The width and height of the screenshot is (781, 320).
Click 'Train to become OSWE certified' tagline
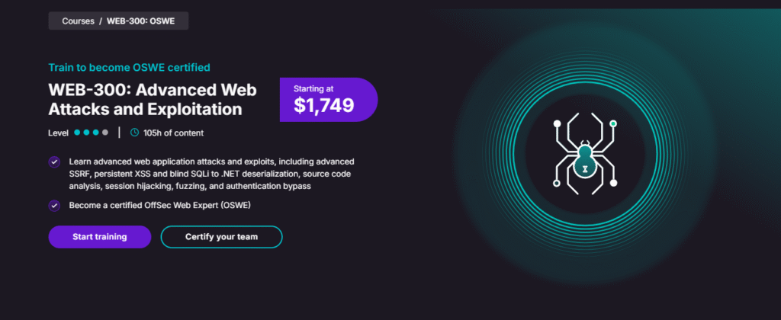point(129,67)
